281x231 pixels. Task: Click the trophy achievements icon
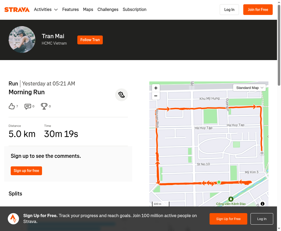pyautogui.click(x=44, y=106)
